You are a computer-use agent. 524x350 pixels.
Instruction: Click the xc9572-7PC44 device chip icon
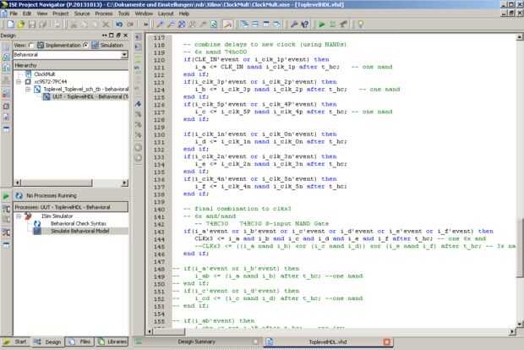pyautogui.click(x=29, y=81)
